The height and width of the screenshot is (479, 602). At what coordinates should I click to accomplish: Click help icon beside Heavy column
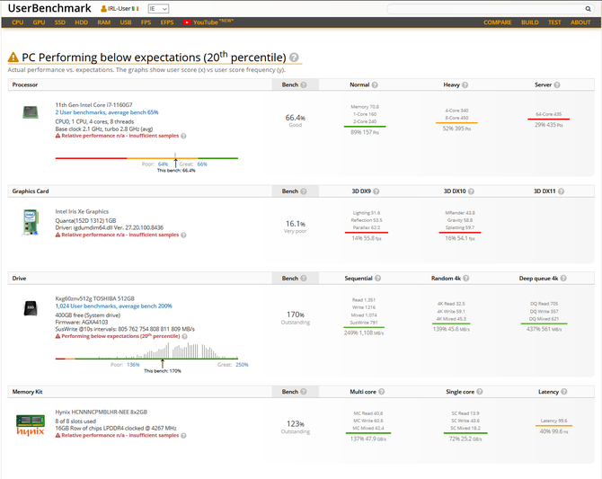click(465, 84)
